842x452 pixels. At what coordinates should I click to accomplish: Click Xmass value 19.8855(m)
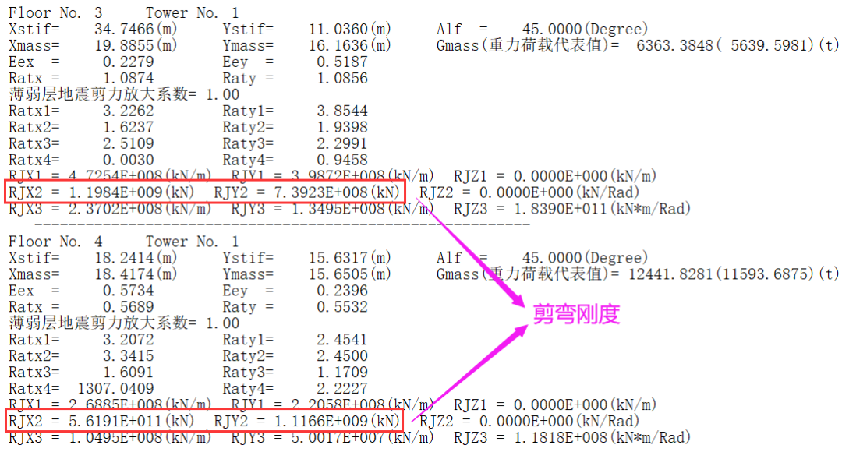136,46
